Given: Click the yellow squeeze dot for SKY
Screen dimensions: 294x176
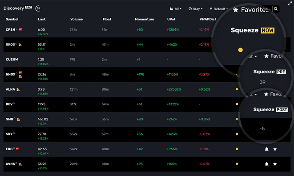Looking at the screenshot, I should click(x=237, y=134).
